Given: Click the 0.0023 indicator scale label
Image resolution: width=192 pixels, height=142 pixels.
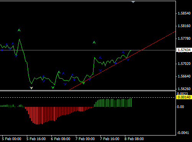Looking at the screenshot, I should pyautogui.click(x=182, y=94).
